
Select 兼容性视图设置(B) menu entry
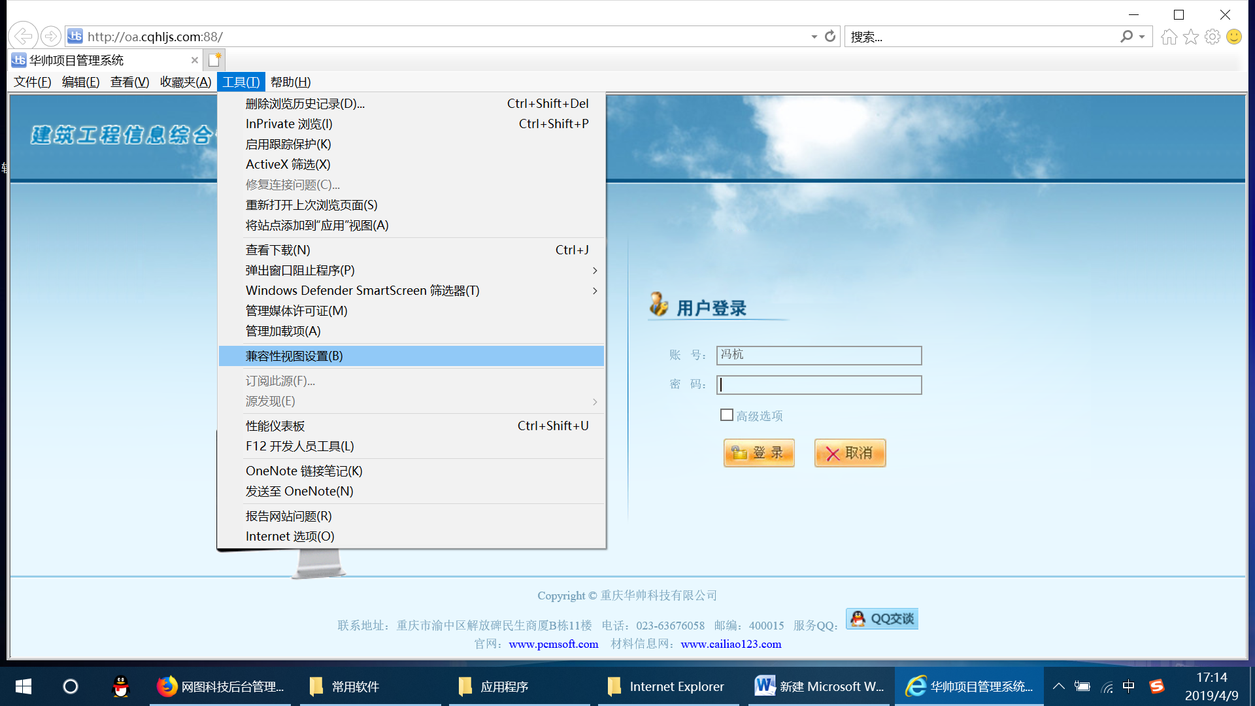294,356
